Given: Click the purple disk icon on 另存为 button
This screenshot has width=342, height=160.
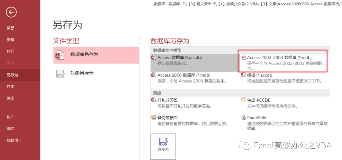Looking at the screenshot, I should (x=163, y=142).
